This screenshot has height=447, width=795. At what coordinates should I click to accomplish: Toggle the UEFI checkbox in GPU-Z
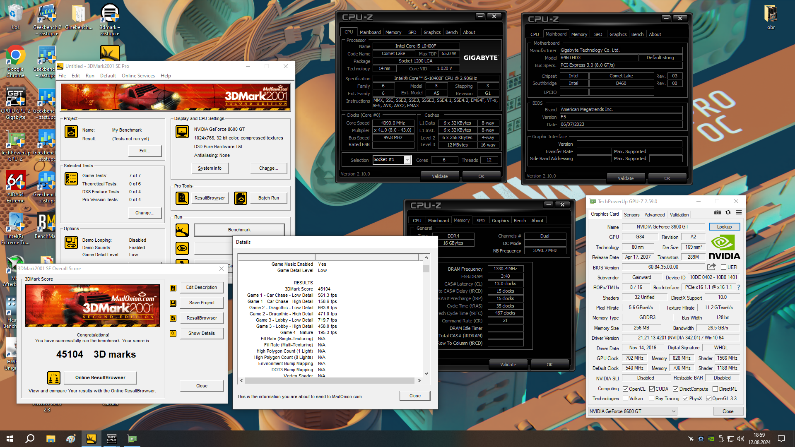pos(724,267)
